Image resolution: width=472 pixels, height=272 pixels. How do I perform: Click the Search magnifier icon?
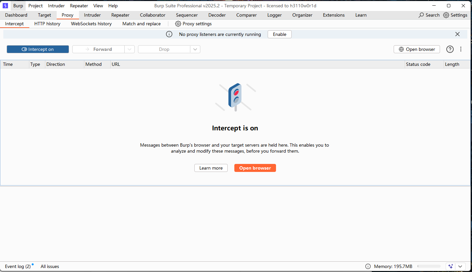point(421,15)
